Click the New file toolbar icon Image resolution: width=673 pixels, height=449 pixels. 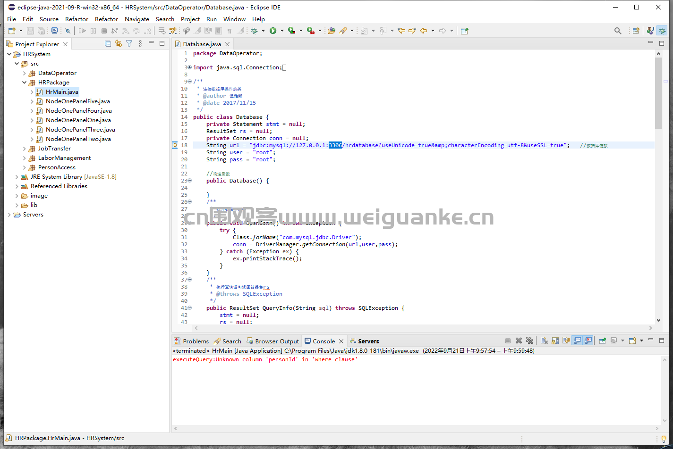12,31
